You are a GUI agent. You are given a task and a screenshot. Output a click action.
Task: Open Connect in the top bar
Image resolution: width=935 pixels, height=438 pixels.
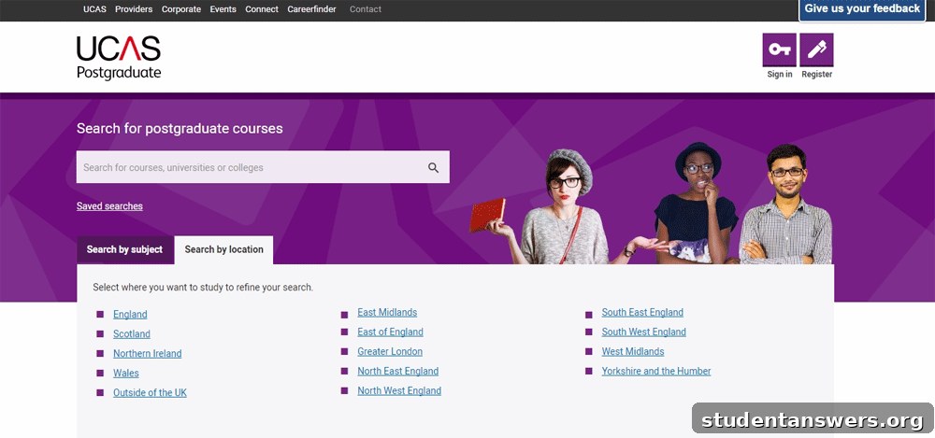(x=262, y=9)
